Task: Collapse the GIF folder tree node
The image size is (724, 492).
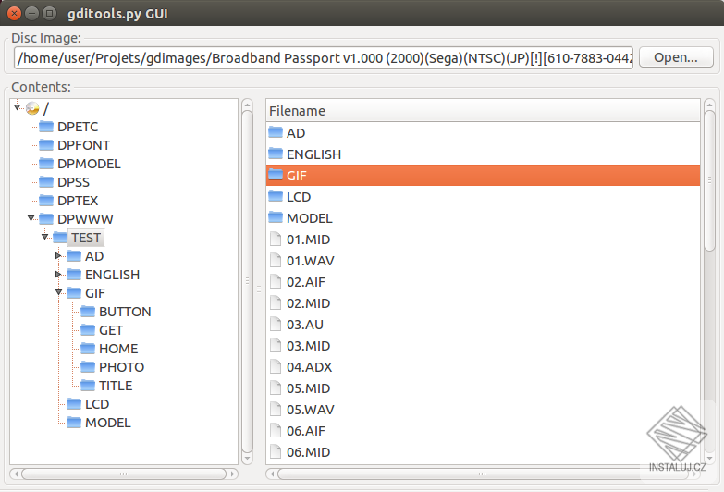Action: click(x=58, y=292)
